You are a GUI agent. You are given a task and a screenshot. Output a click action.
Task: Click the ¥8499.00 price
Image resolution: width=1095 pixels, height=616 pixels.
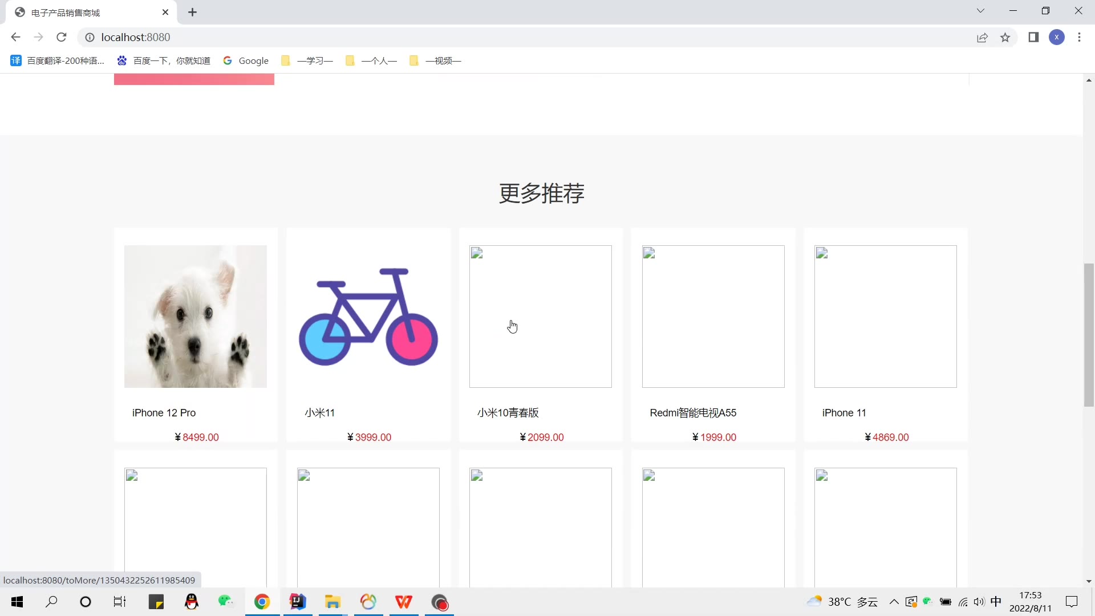[197, 437]
